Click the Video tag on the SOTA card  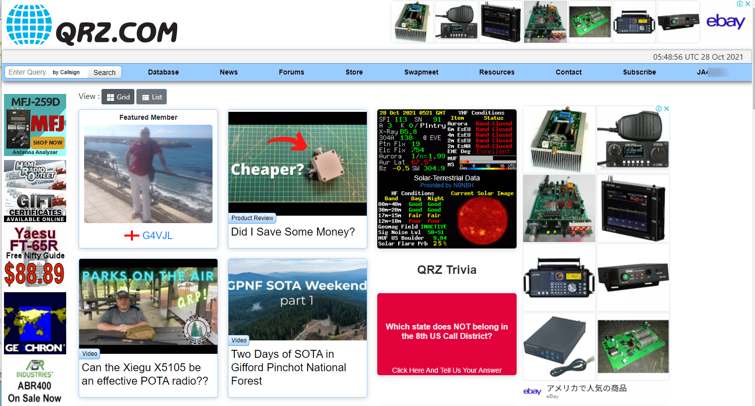coord(239,340)
